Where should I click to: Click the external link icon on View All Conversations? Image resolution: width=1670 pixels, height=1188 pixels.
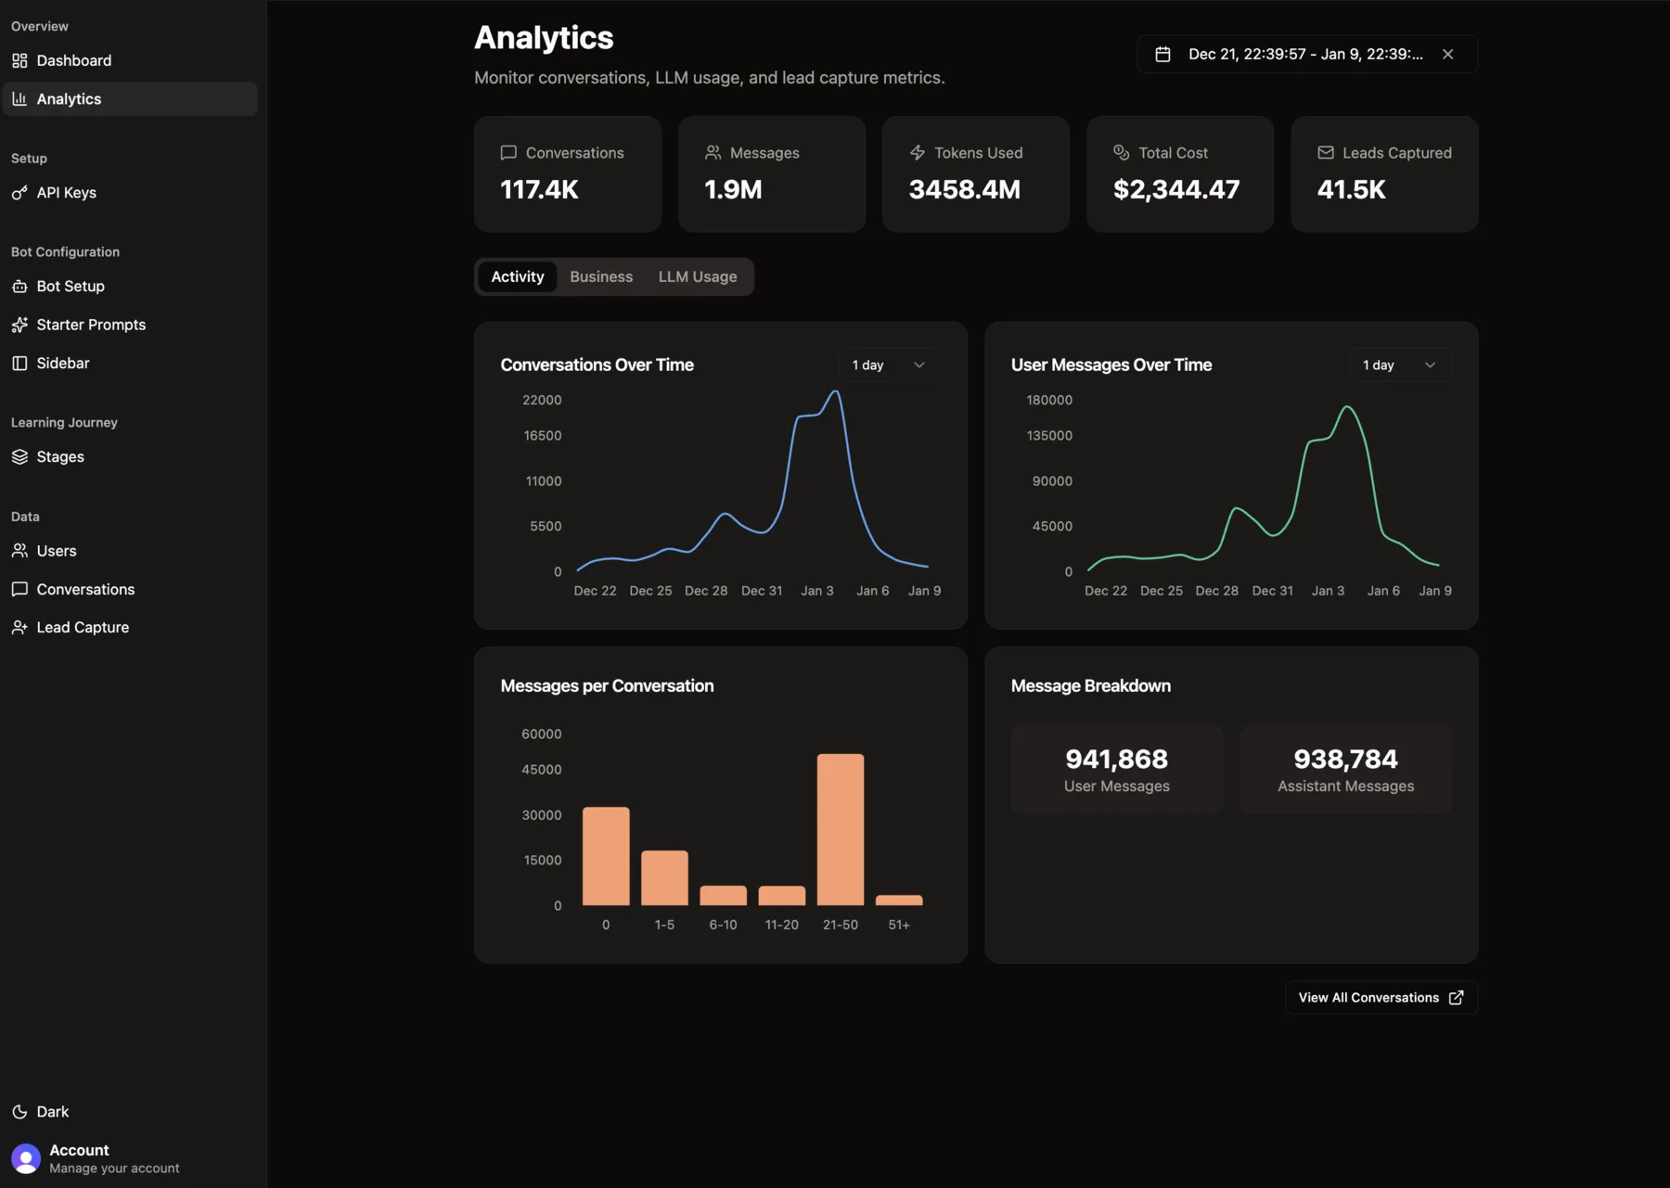[1456, 998]
